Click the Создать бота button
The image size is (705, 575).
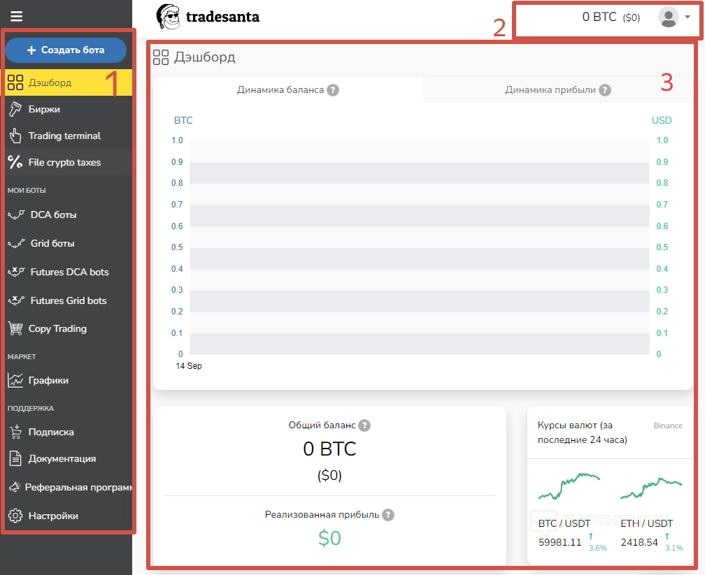[x=66, y=50]
